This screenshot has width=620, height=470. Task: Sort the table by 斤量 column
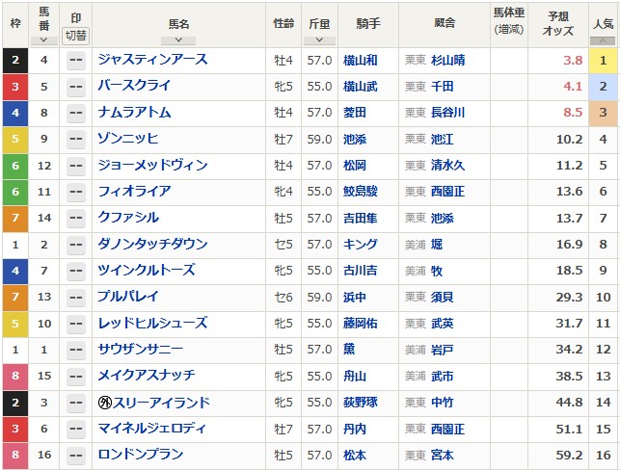318,40
